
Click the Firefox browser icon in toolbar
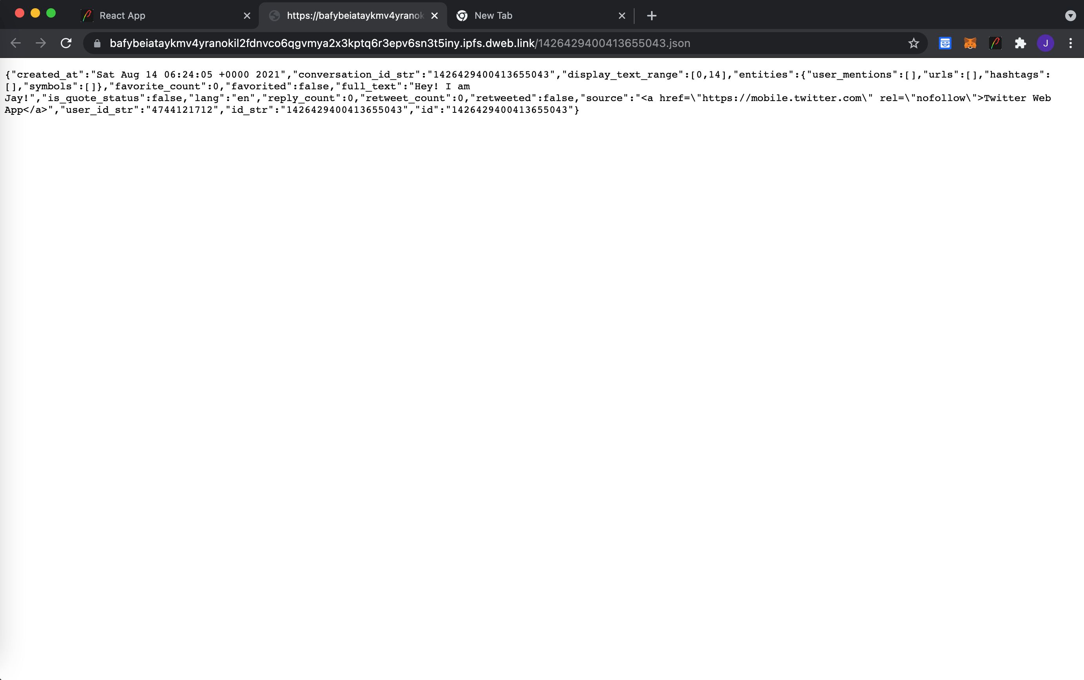pos(970,43)
